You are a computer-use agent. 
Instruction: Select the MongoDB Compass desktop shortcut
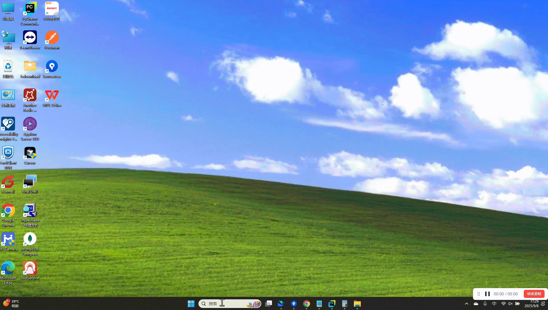click(30, 244)
